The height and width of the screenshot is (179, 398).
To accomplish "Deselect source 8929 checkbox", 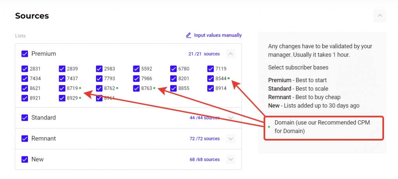I will tap(62, 98).
